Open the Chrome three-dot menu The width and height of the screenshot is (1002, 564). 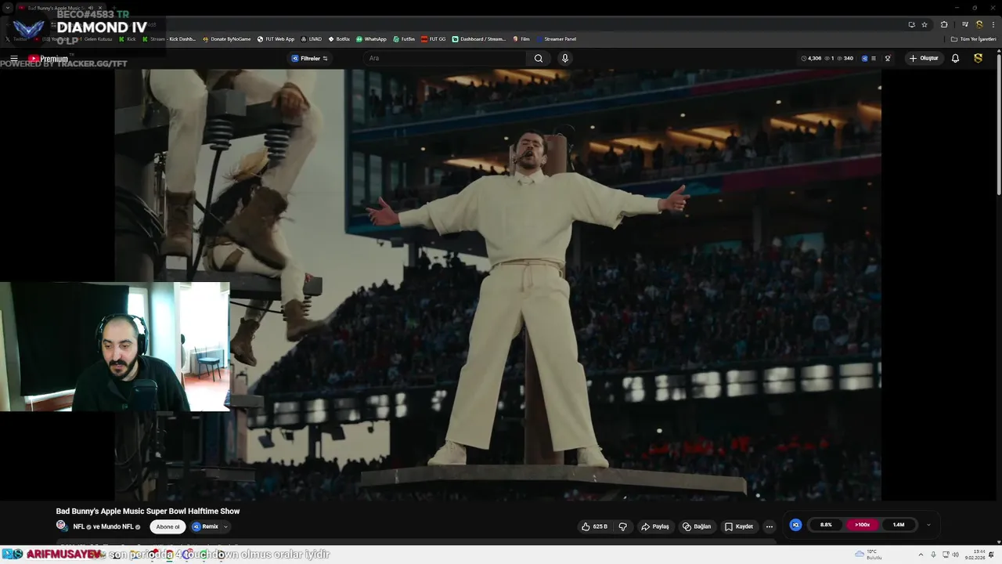[992, 24]
